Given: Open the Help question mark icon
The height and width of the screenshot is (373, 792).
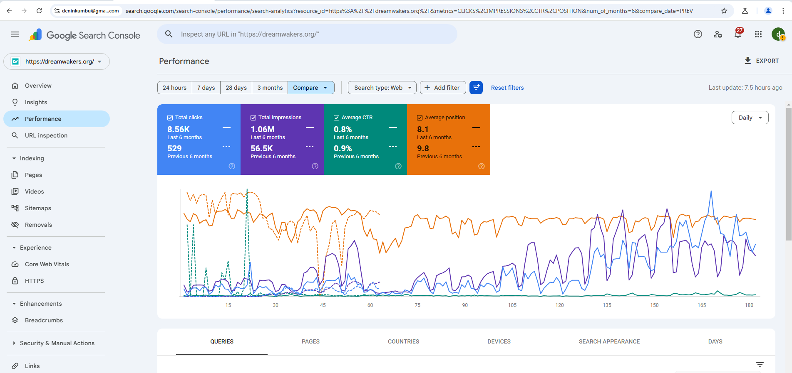Looking at the screenshot, I should pos(698,34).
